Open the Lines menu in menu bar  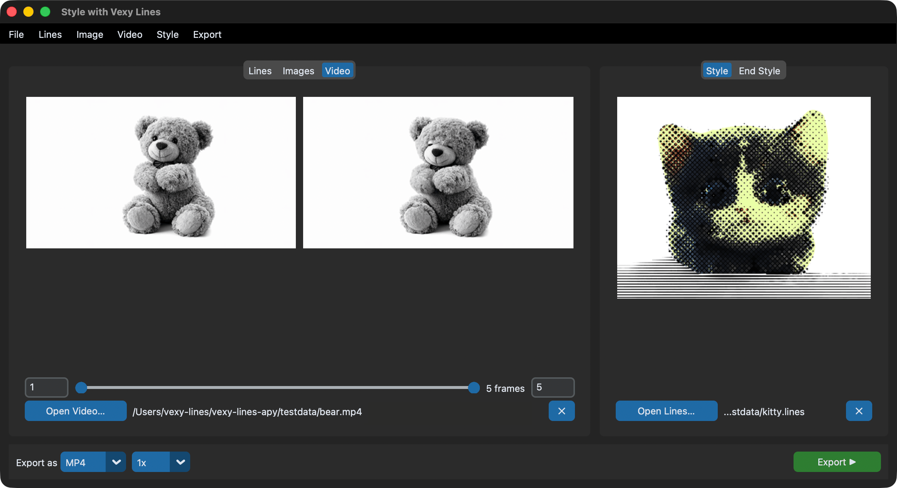pyautogui.click(x=50, y=34)
